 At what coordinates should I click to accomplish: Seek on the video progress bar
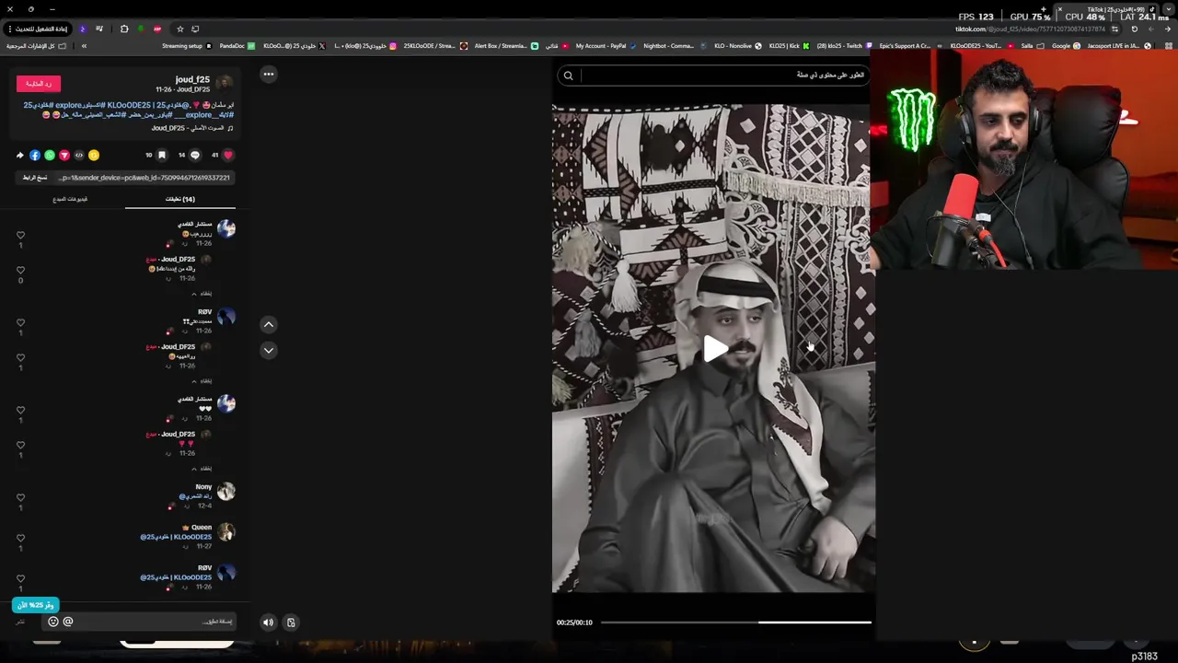point(735,622)
